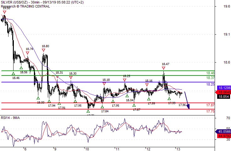This screenshot has height=151, width=231.
Task: Click the RSI 30 axis label
Action: pyautogui.click(x=228, y=139)
